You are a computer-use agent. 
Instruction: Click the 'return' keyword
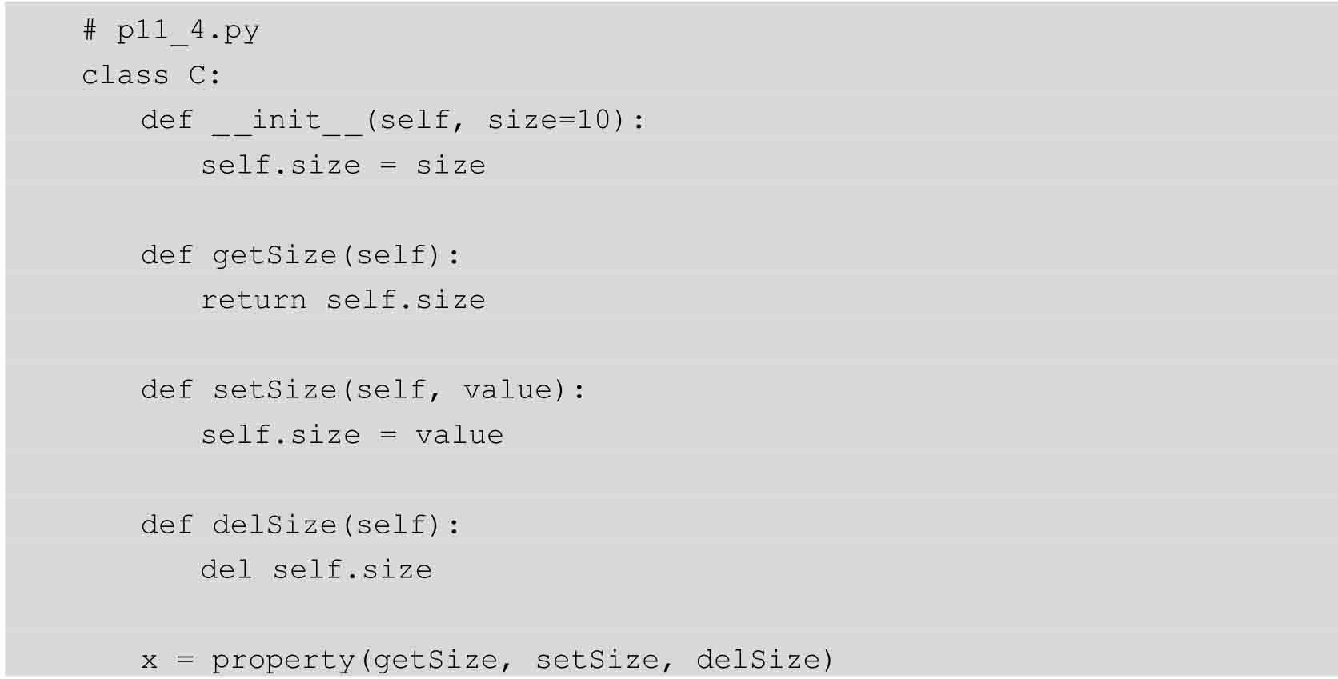pyautogui.click(x=253, y=301)
